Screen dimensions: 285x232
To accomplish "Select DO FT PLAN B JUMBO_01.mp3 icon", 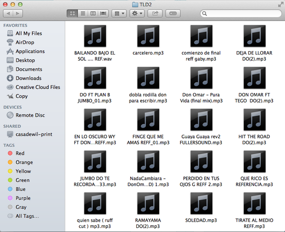I will click(x=95, y=78).
